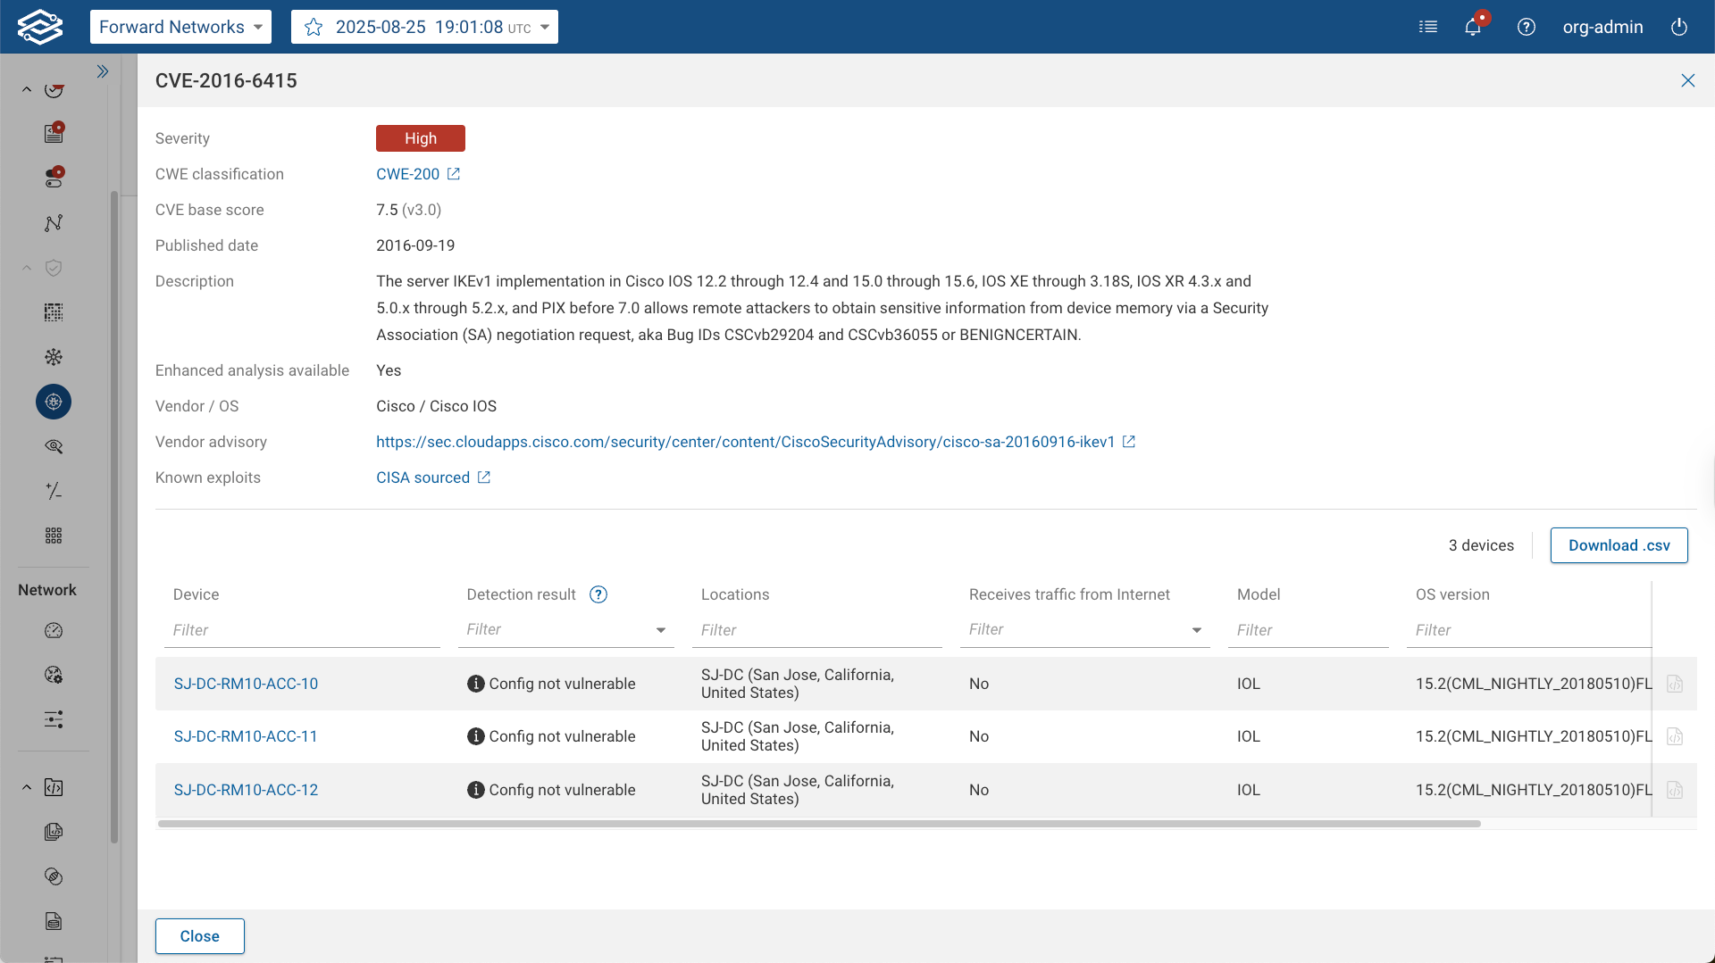This screenshot has width=1715, height=963.
Task: Open the Detection result filter dropdown
Action: (x=660, y=630)
